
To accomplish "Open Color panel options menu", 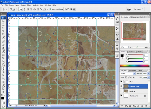I will (149, 52).
